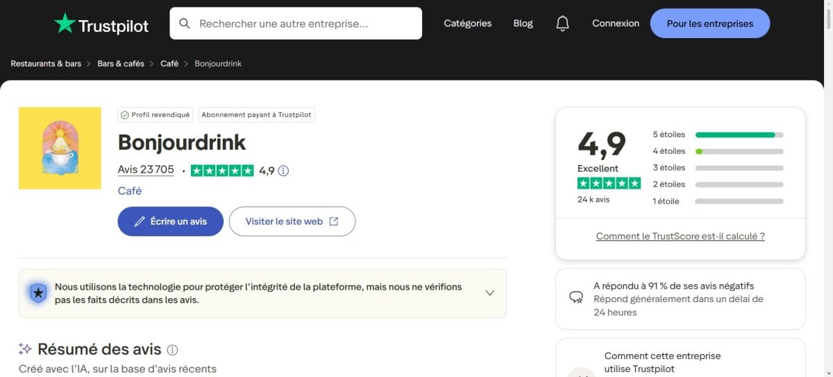
Task: Filter by 4 étoiles checkbox row
Action: (x=718, y=151)
